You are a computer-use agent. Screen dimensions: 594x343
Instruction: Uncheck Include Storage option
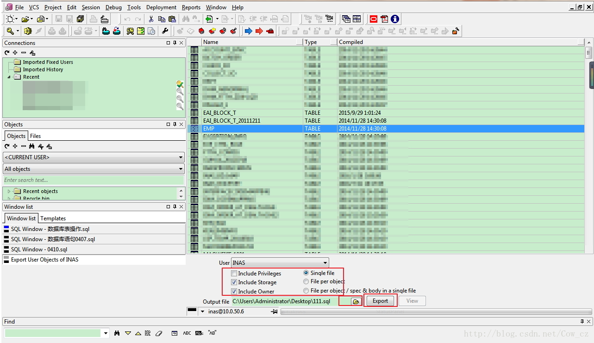coord(234,282)
